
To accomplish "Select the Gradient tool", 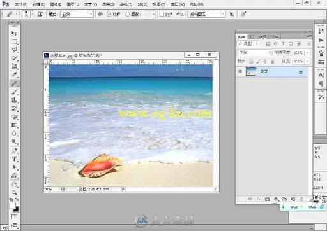I will [x=14, y=125].
